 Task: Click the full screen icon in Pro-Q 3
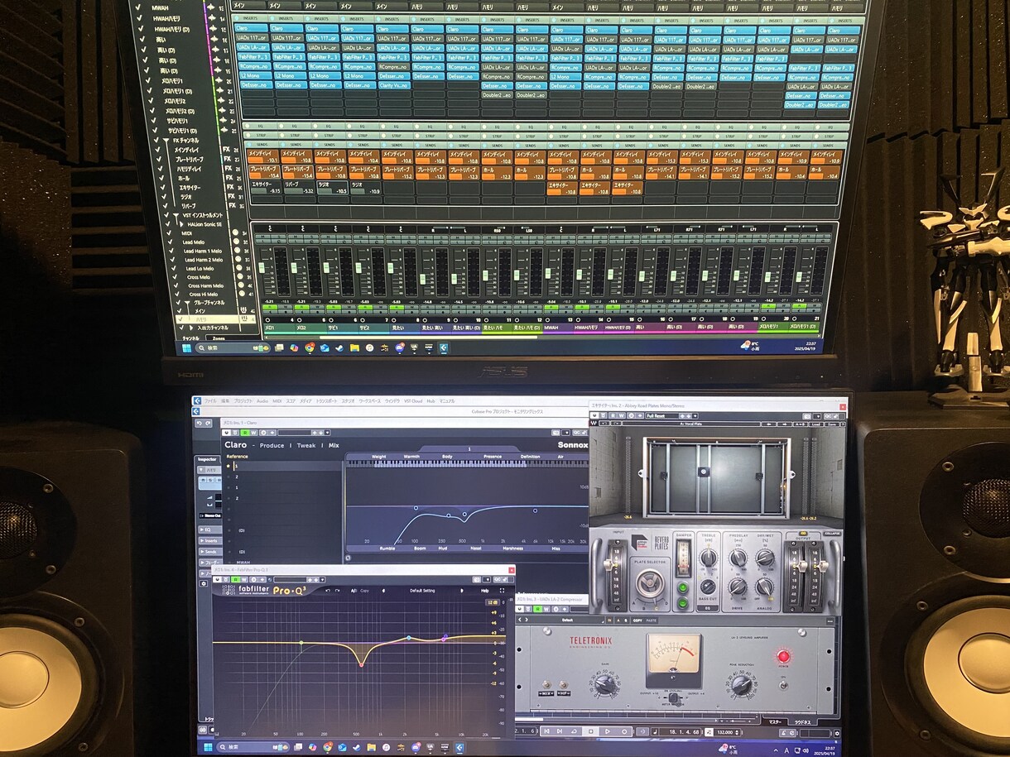click(503, 591)
